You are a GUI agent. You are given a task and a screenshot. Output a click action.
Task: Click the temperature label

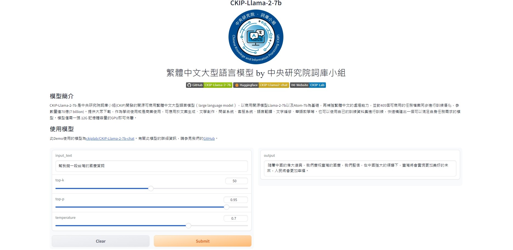click(65, 218)
